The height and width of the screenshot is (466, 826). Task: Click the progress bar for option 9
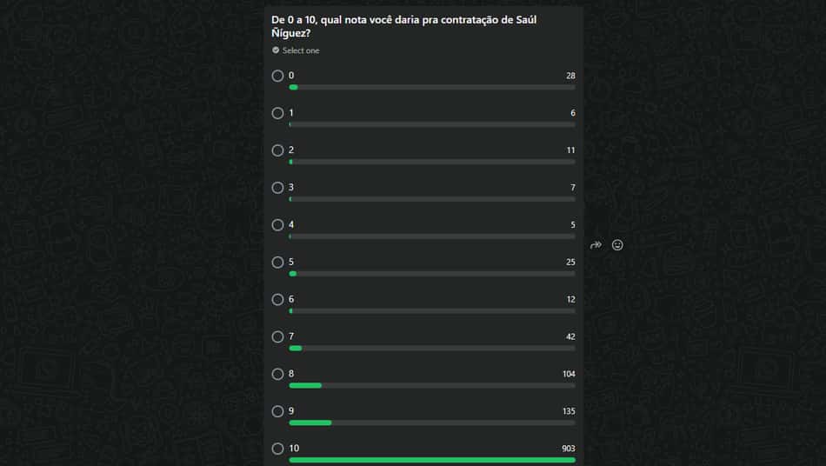432,423
